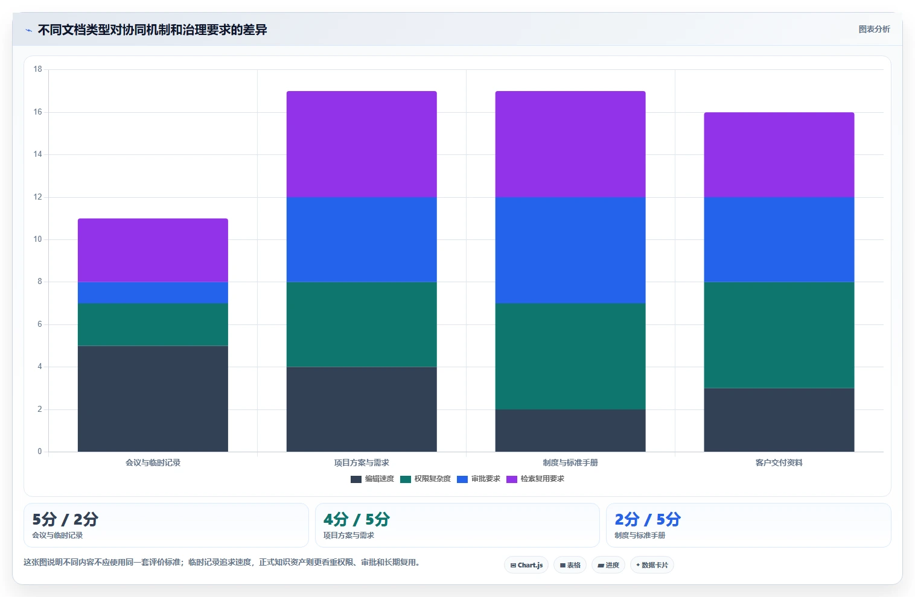This screenshot has height=597, width=915.
Task: Toggle 审批要求 legend swatch
Action: (x=462, y=479)
